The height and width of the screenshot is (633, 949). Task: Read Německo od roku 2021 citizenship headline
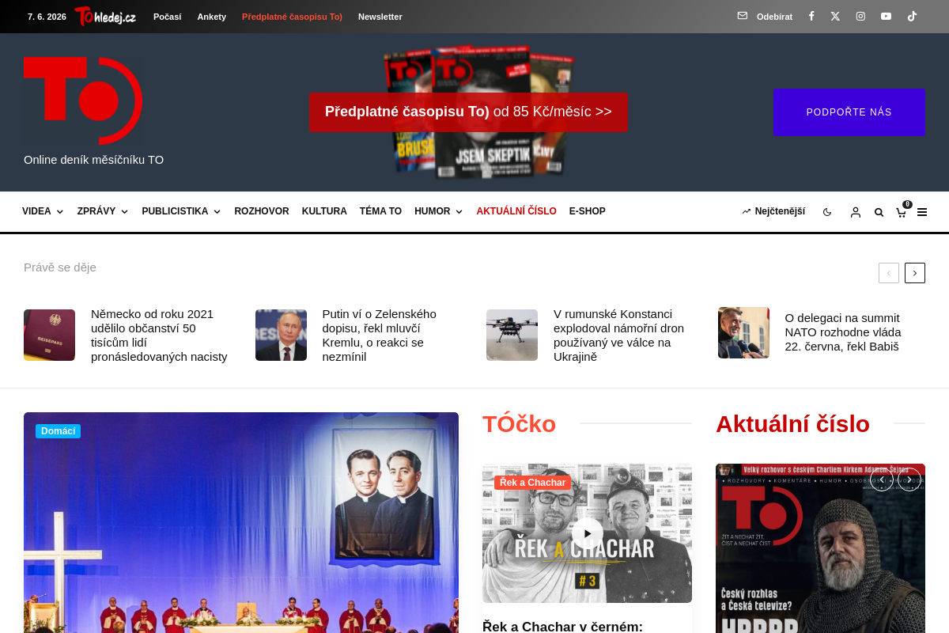point(159,335)
